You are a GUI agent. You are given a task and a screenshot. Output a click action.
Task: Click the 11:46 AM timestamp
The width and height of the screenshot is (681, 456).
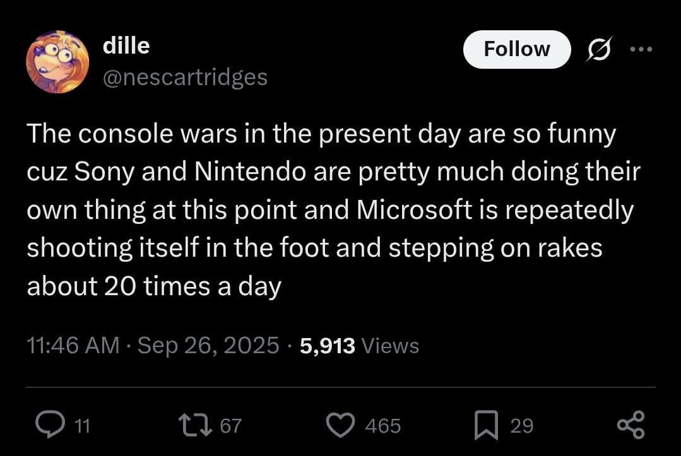[x=73, y=345]
